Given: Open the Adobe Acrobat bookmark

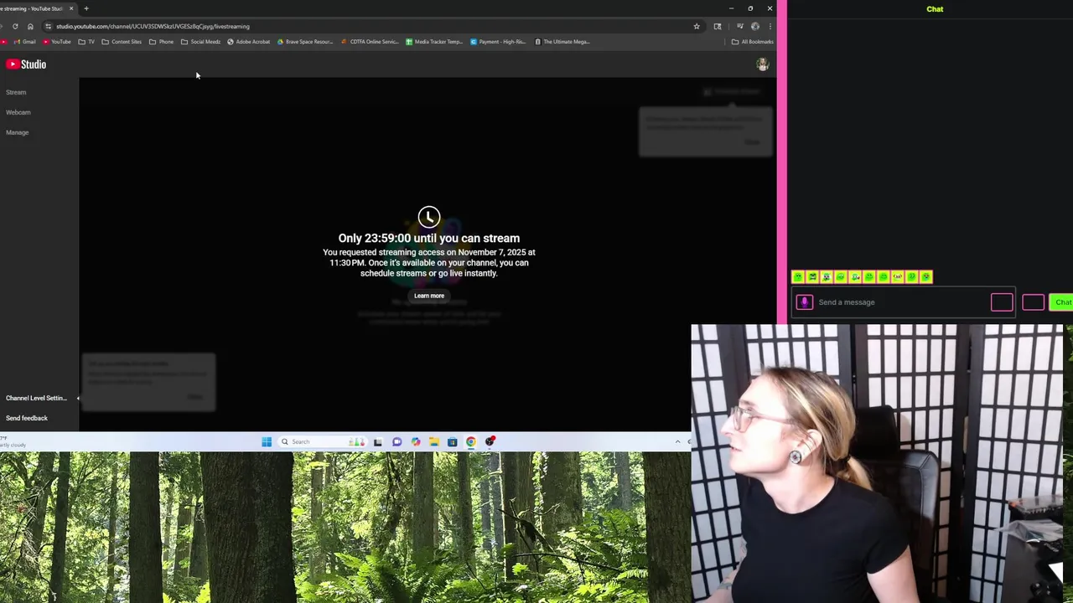Looking at the screenshot, I should (x=249, y=42).
